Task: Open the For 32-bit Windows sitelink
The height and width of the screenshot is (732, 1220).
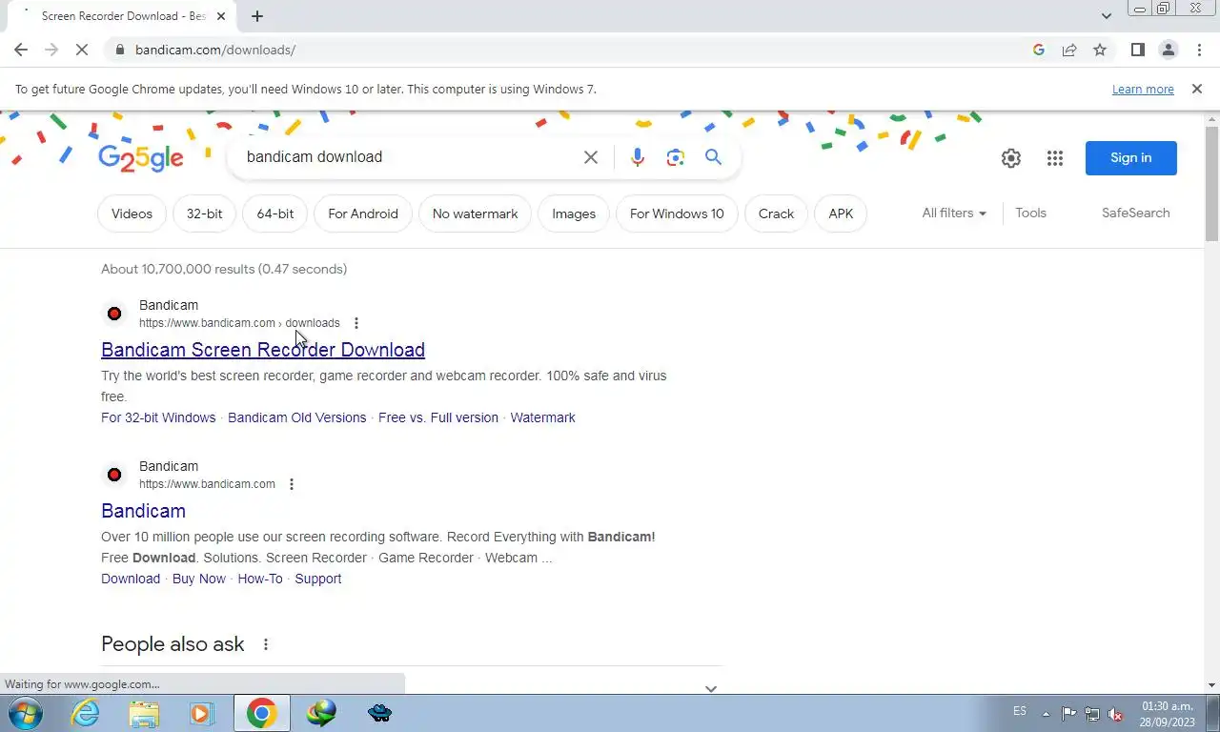Action: (x=158, y=417)
